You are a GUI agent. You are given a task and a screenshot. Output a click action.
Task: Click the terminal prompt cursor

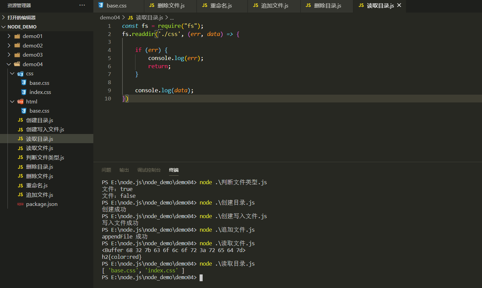[201, 277]
